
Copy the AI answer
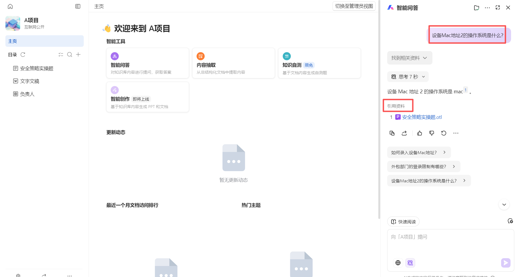(x=392, y=133)
